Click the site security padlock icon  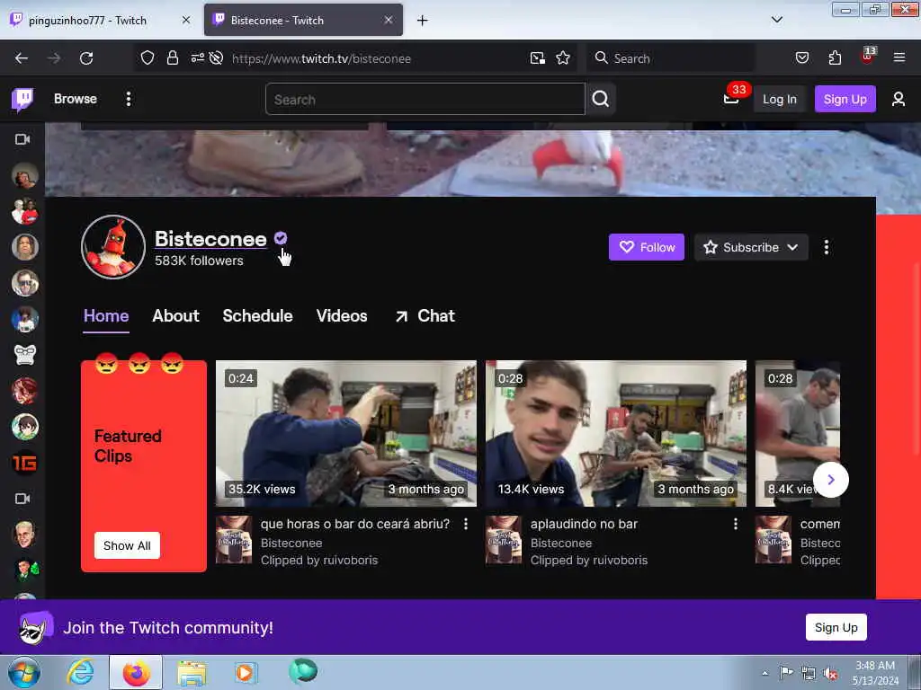(172, 58)
